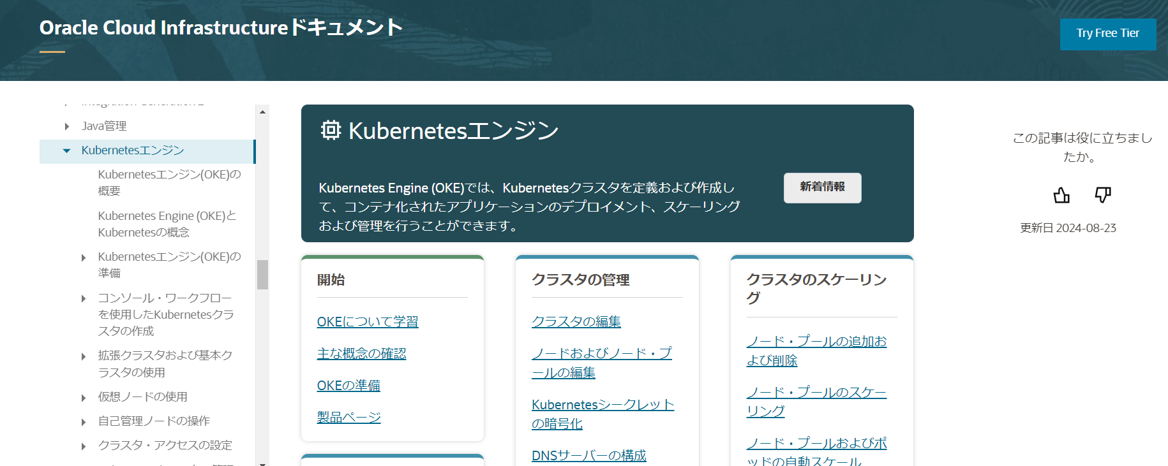Click the クラスタの管理 card heading
1168x466 pixels.
581,280
